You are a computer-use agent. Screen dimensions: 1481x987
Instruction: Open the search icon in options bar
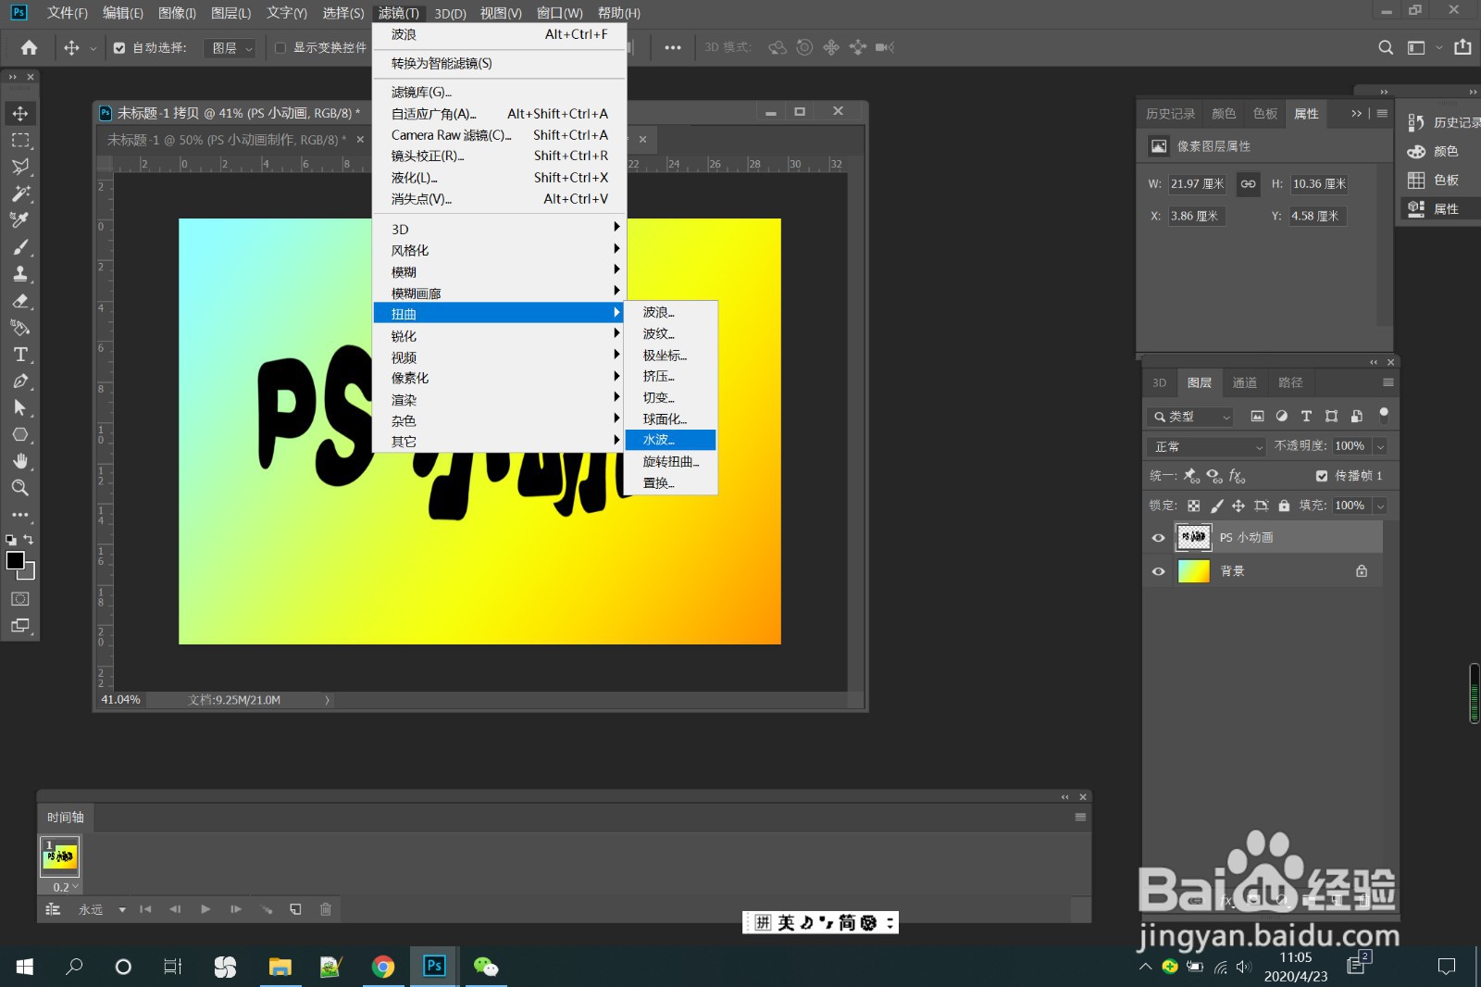1386,47
